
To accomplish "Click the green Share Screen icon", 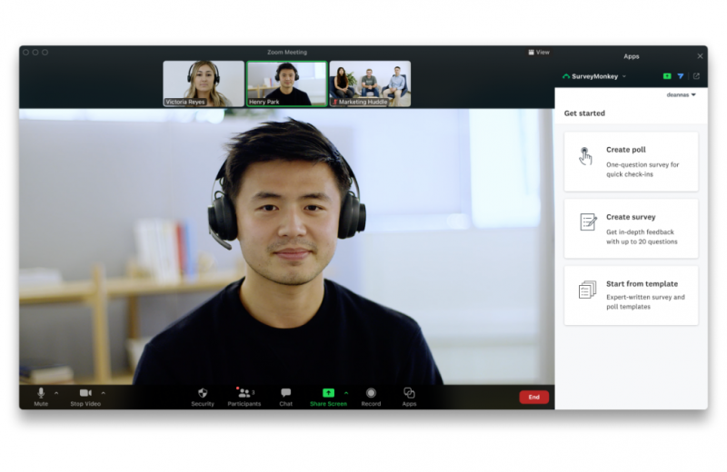I will pos(328,393).
